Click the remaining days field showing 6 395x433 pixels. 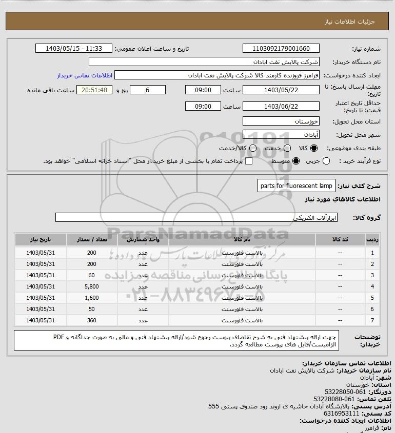(x=148, y=90)
